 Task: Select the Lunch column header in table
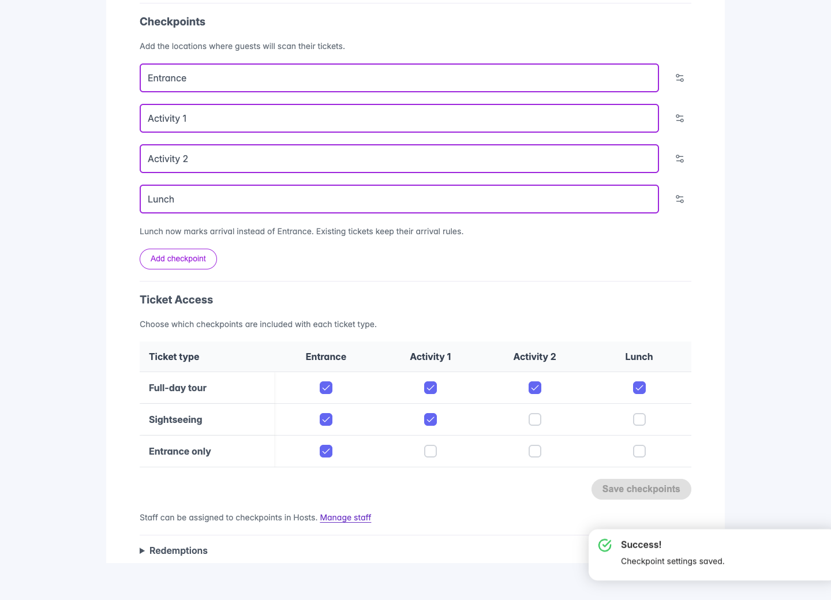click(639, 357)
